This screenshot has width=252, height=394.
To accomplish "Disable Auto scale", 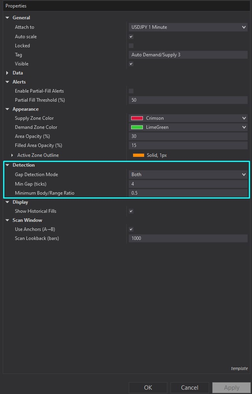I will coord(131,36).
